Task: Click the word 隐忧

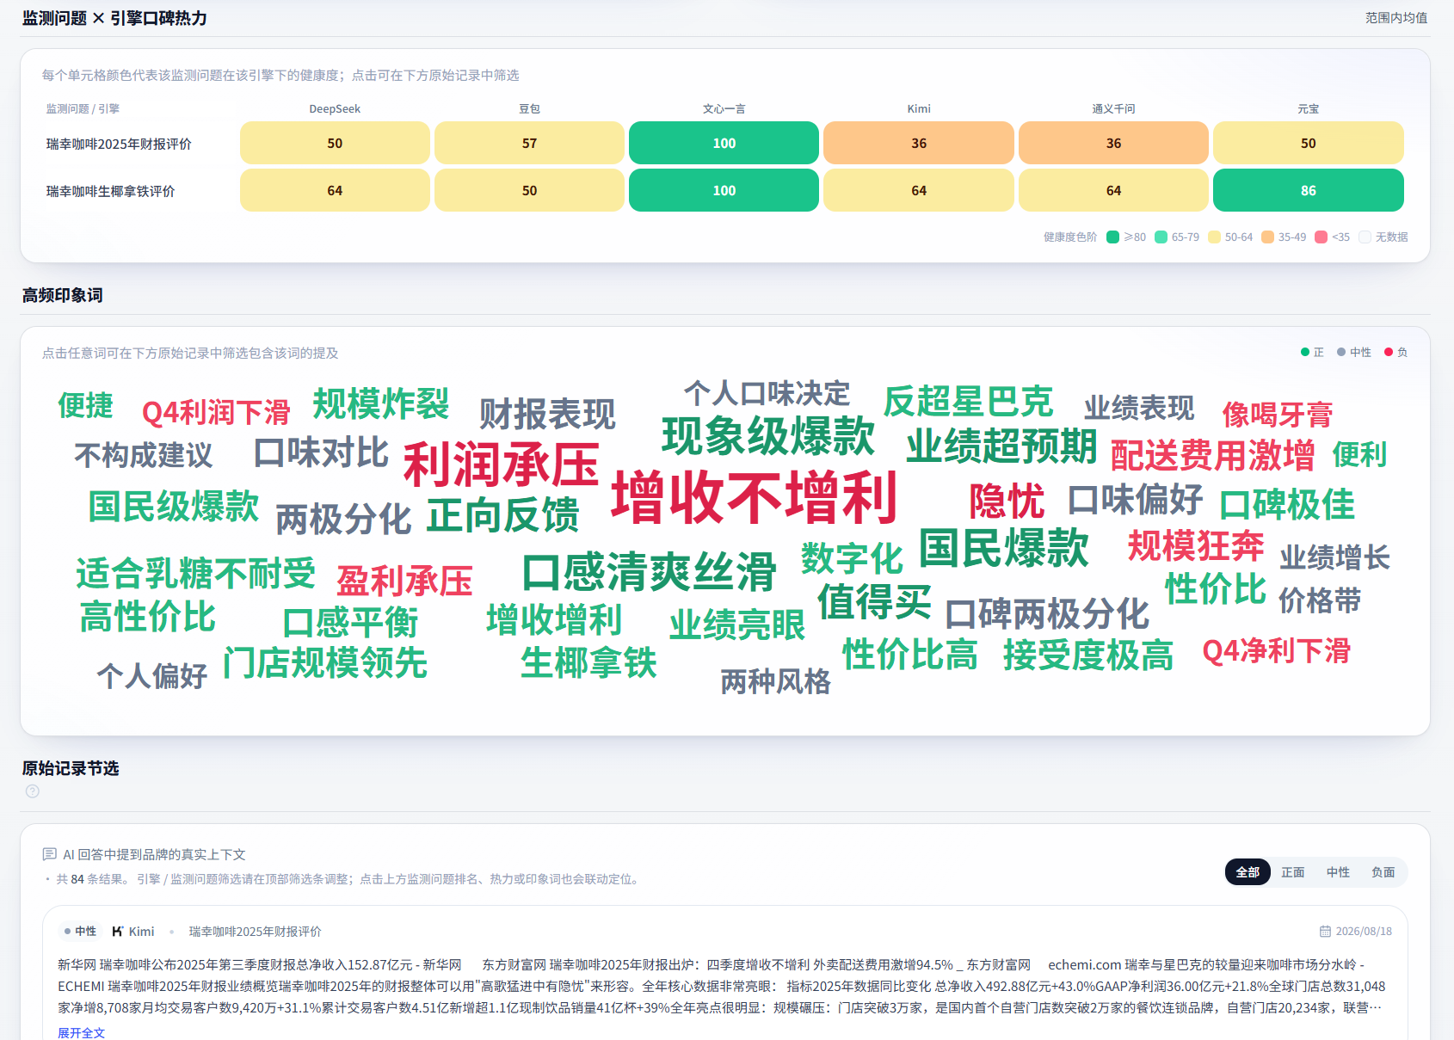Action: [1007, 502]
